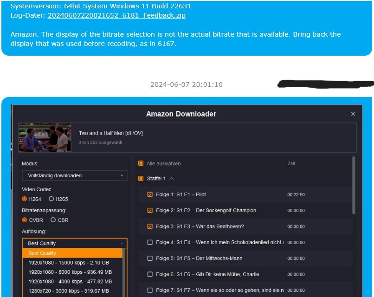
Task: Click the episode list vertical scrollbar
Action: tap(354, 185)
